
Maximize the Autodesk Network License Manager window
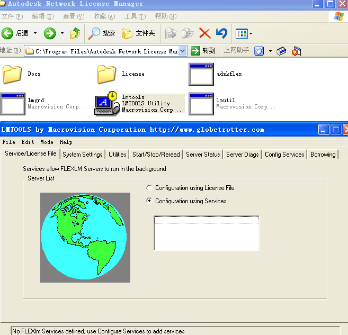tap(330, 4)
